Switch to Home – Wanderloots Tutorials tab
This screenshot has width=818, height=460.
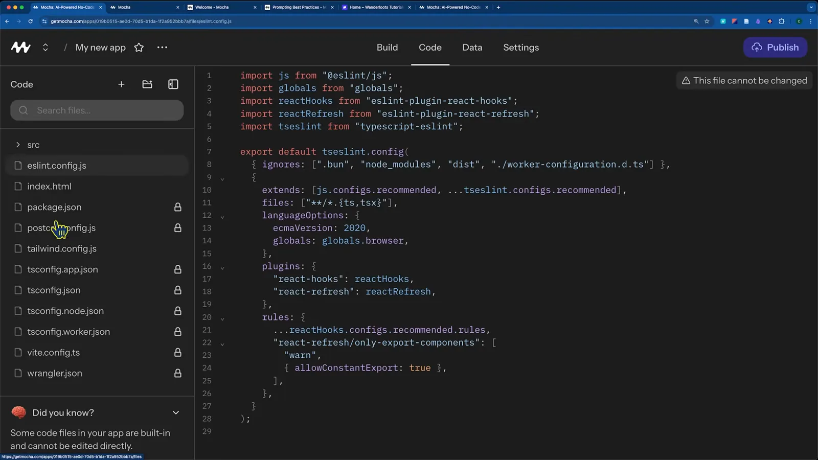(x=376, y=7)
